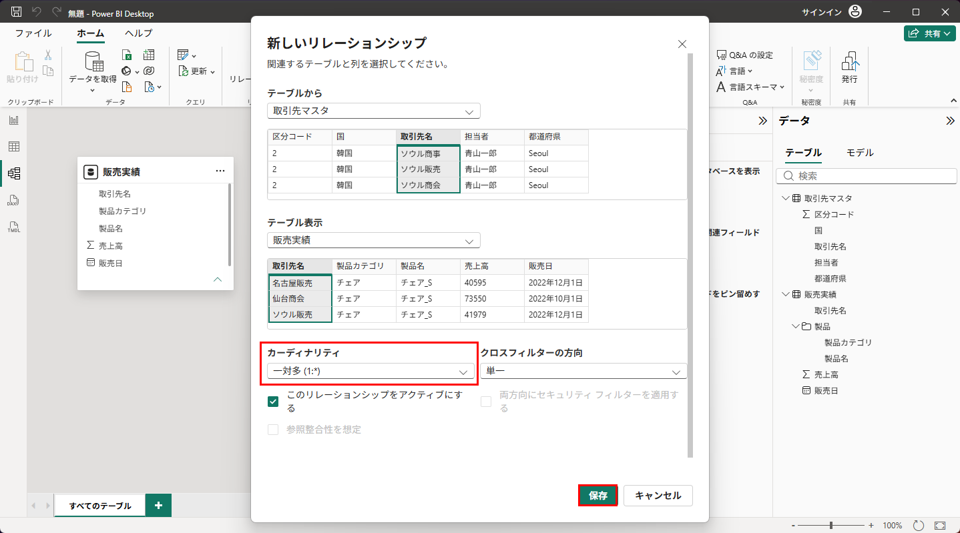Viewport: 960px width, 533px height.
Task: Add new layout tab with plus button
Action: pyautogui.click(x=158, y=506)
